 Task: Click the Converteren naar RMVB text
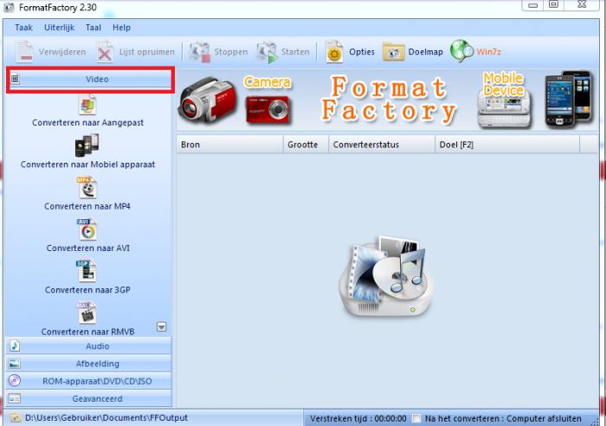[x=87, y=332]
